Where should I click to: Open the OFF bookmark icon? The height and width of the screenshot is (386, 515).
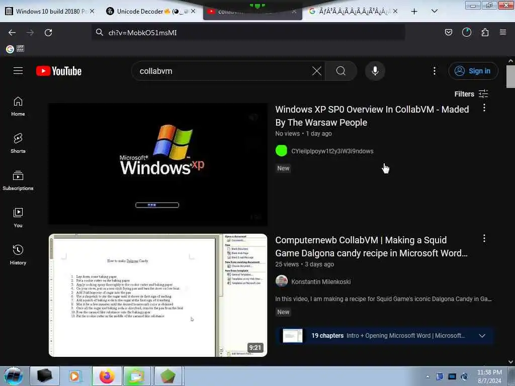(20, 49)
